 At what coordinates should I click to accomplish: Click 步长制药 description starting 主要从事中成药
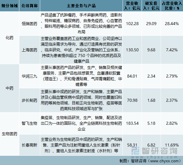click(81, 100)
